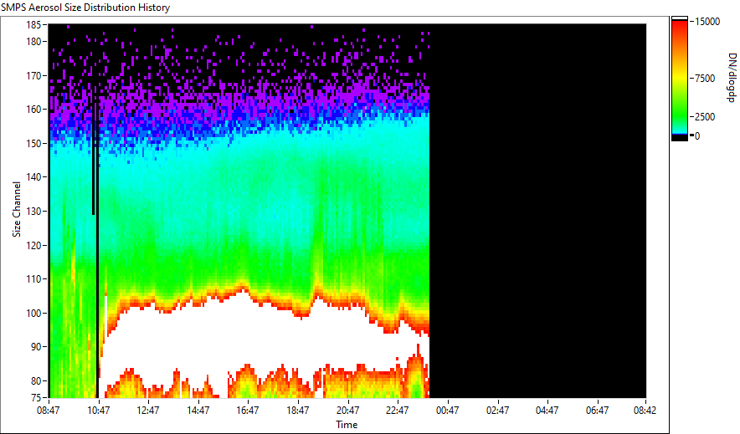
Task: Click the 75 size channel tick label
Action: point(36,398)
